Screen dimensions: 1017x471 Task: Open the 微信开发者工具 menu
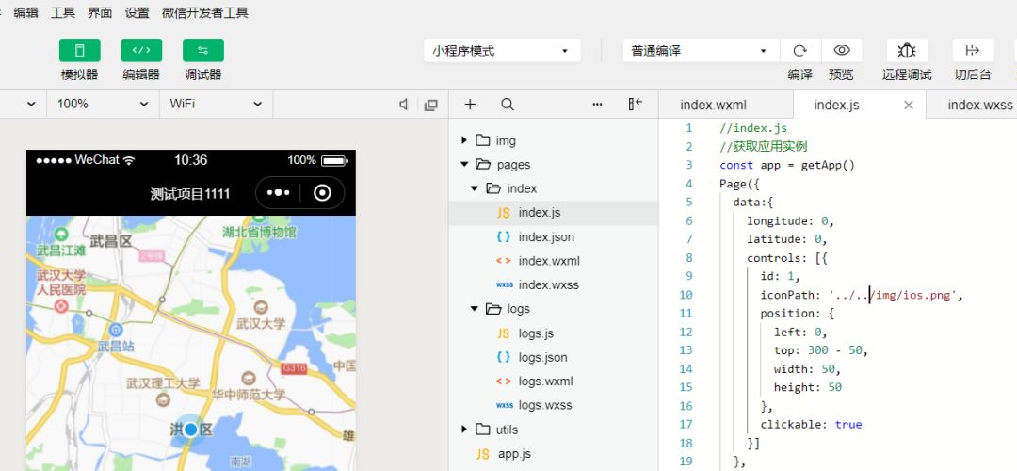click(205, 12)
